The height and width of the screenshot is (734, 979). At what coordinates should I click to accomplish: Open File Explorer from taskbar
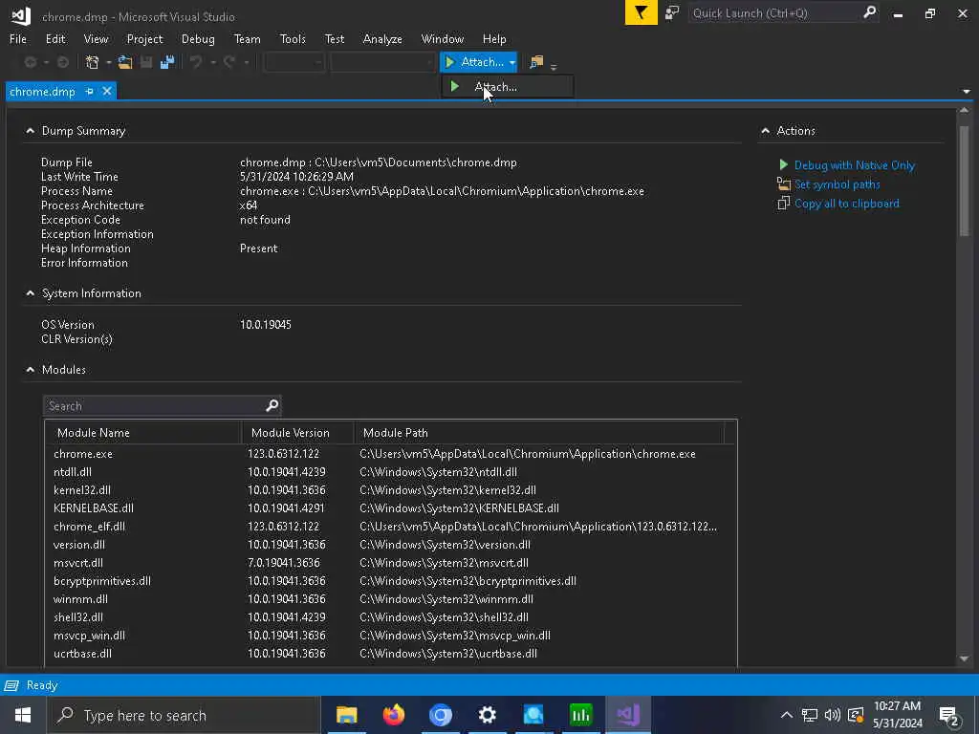(346, 715)
